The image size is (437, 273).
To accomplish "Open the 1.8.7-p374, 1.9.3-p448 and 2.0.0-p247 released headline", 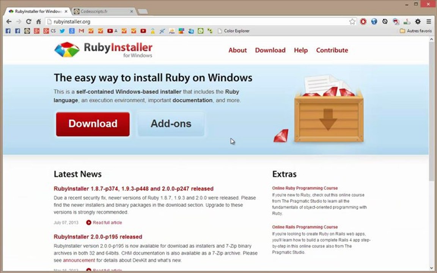I will click(134, 188).
